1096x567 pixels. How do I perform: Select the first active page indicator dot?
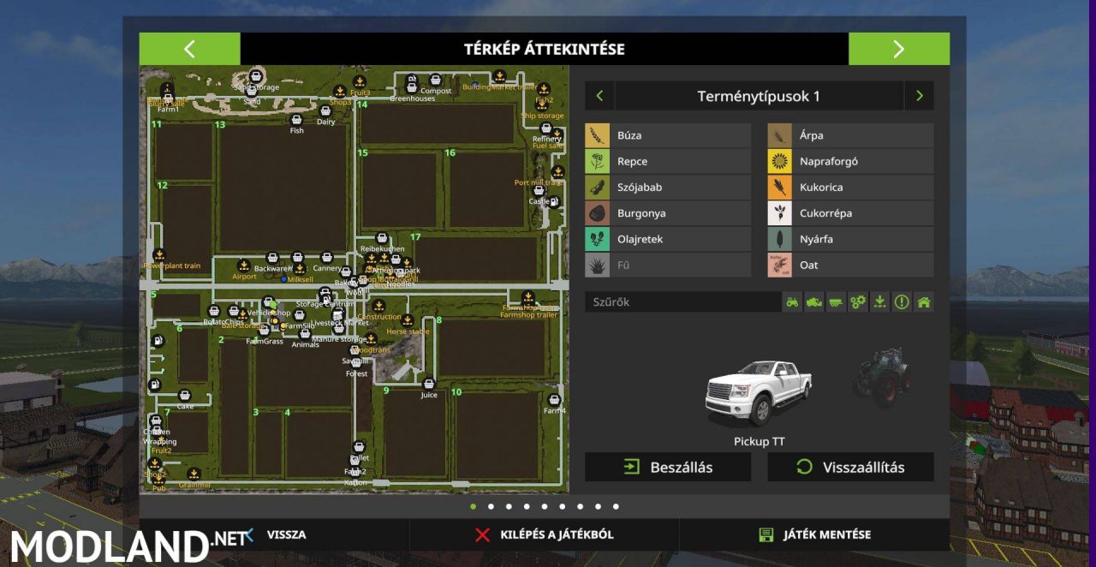coord(473,506)
